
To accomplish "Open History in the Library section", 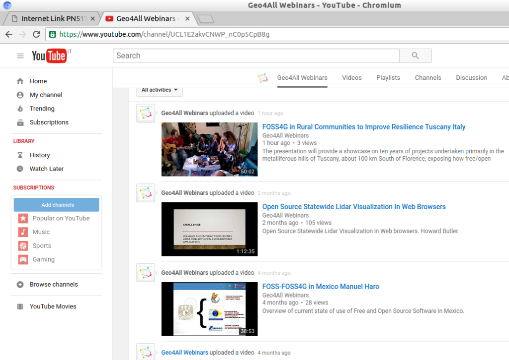I will [40, 155].
